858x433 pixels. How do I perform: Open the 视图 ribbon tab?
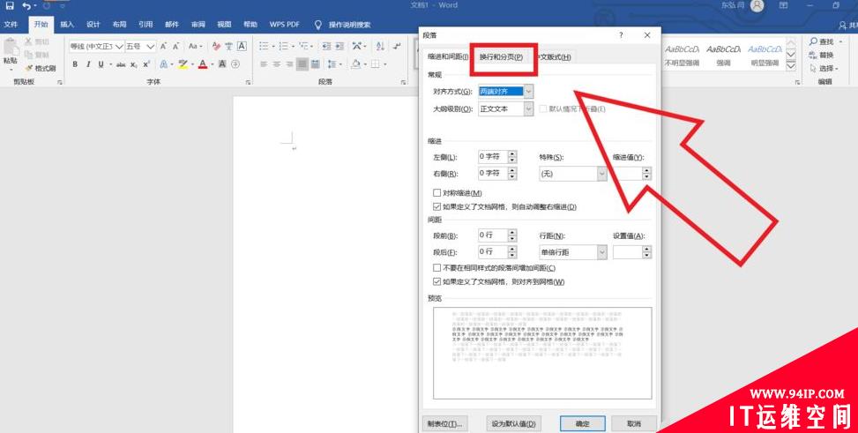coord(224,25)
